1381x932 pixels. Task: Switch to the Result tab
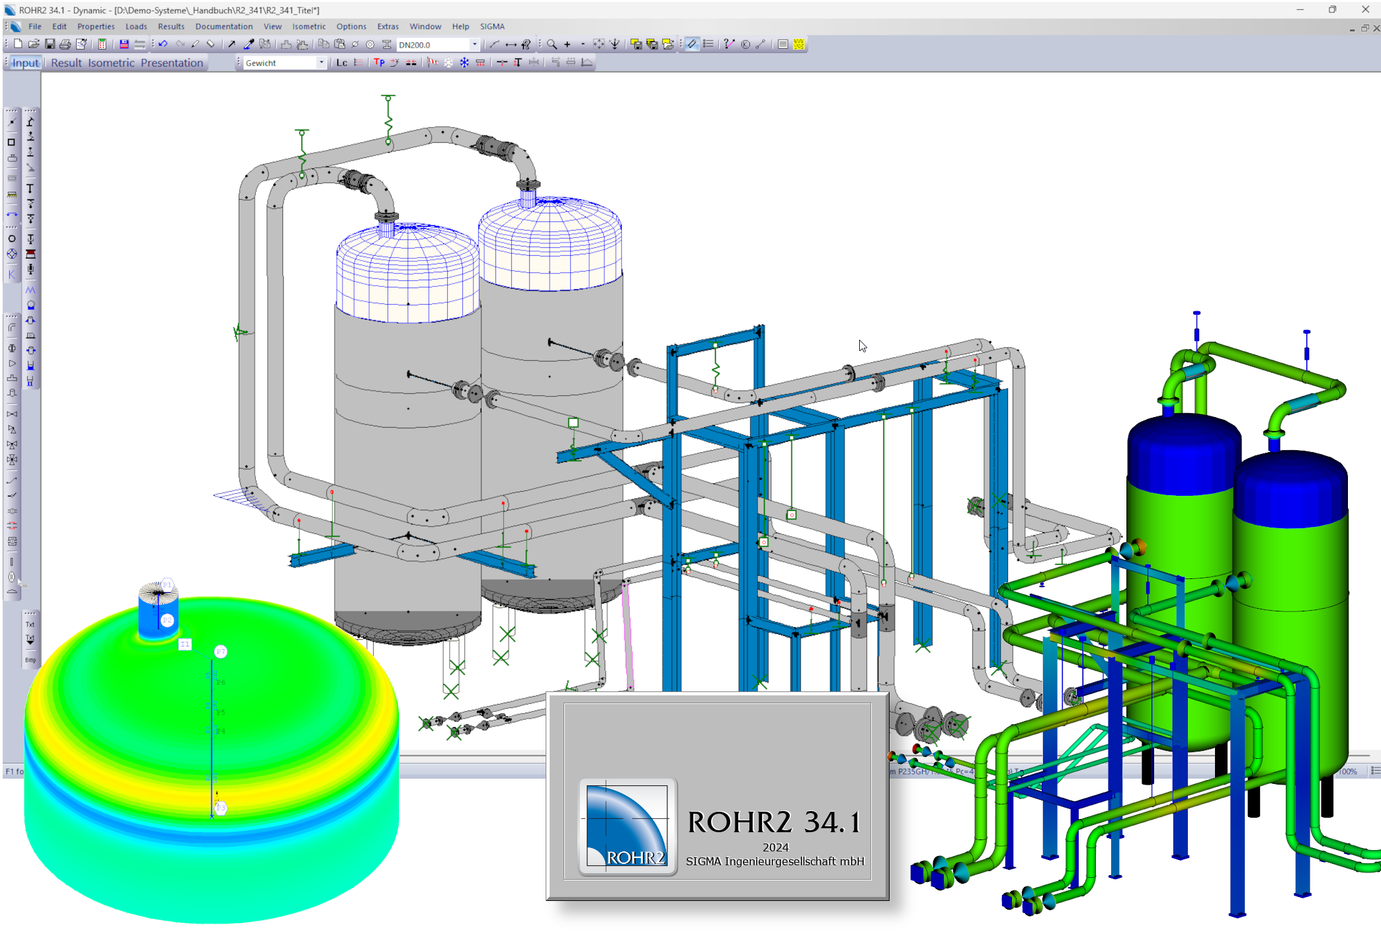pyautogui.click(x=66, y=63)
